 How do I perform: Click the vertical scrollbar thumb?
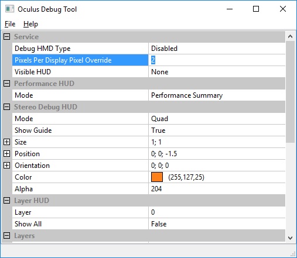290,92
